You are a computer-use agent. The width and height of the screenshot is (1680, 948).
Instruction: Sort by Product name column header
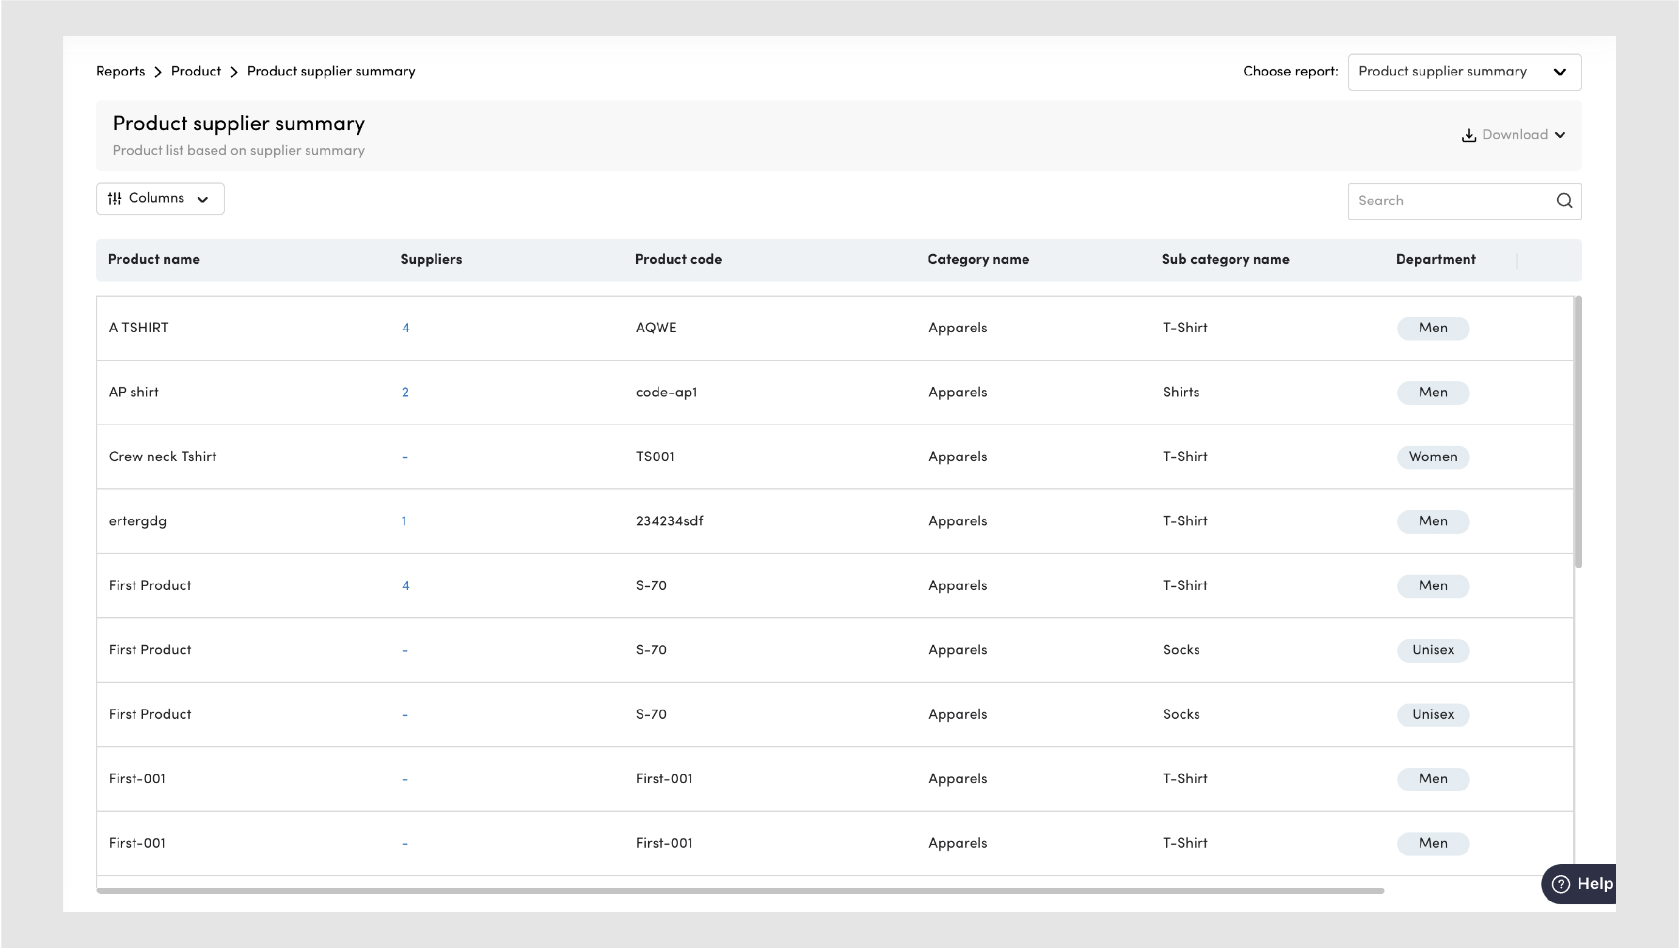[x=153, y=259]
